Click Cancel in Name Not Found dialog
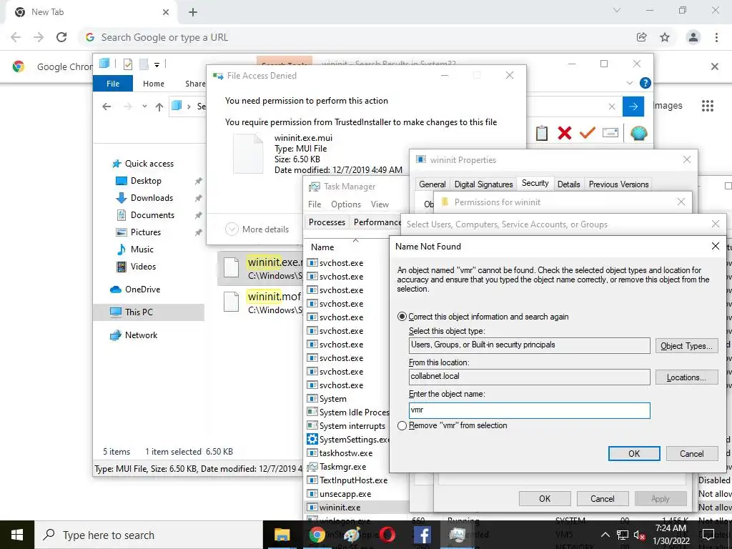This screenshot has height=549, width=732. point(691,453)
